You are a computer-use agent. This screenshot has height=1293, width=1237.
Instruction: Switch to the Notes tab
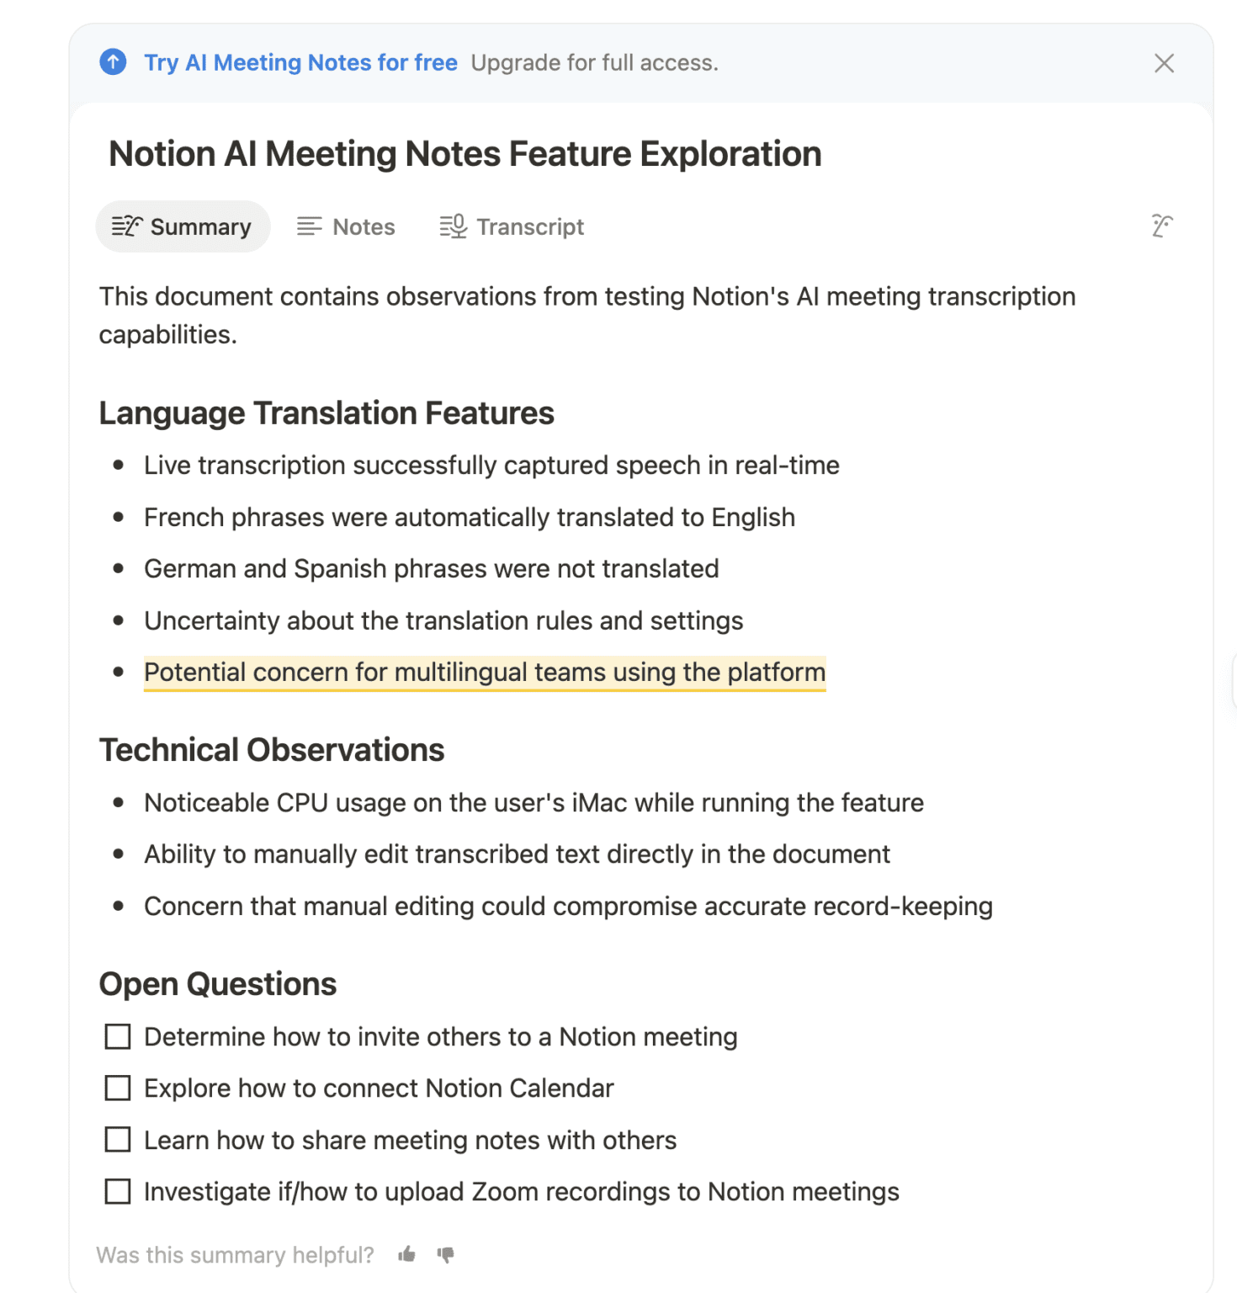[x=363, y=226]
